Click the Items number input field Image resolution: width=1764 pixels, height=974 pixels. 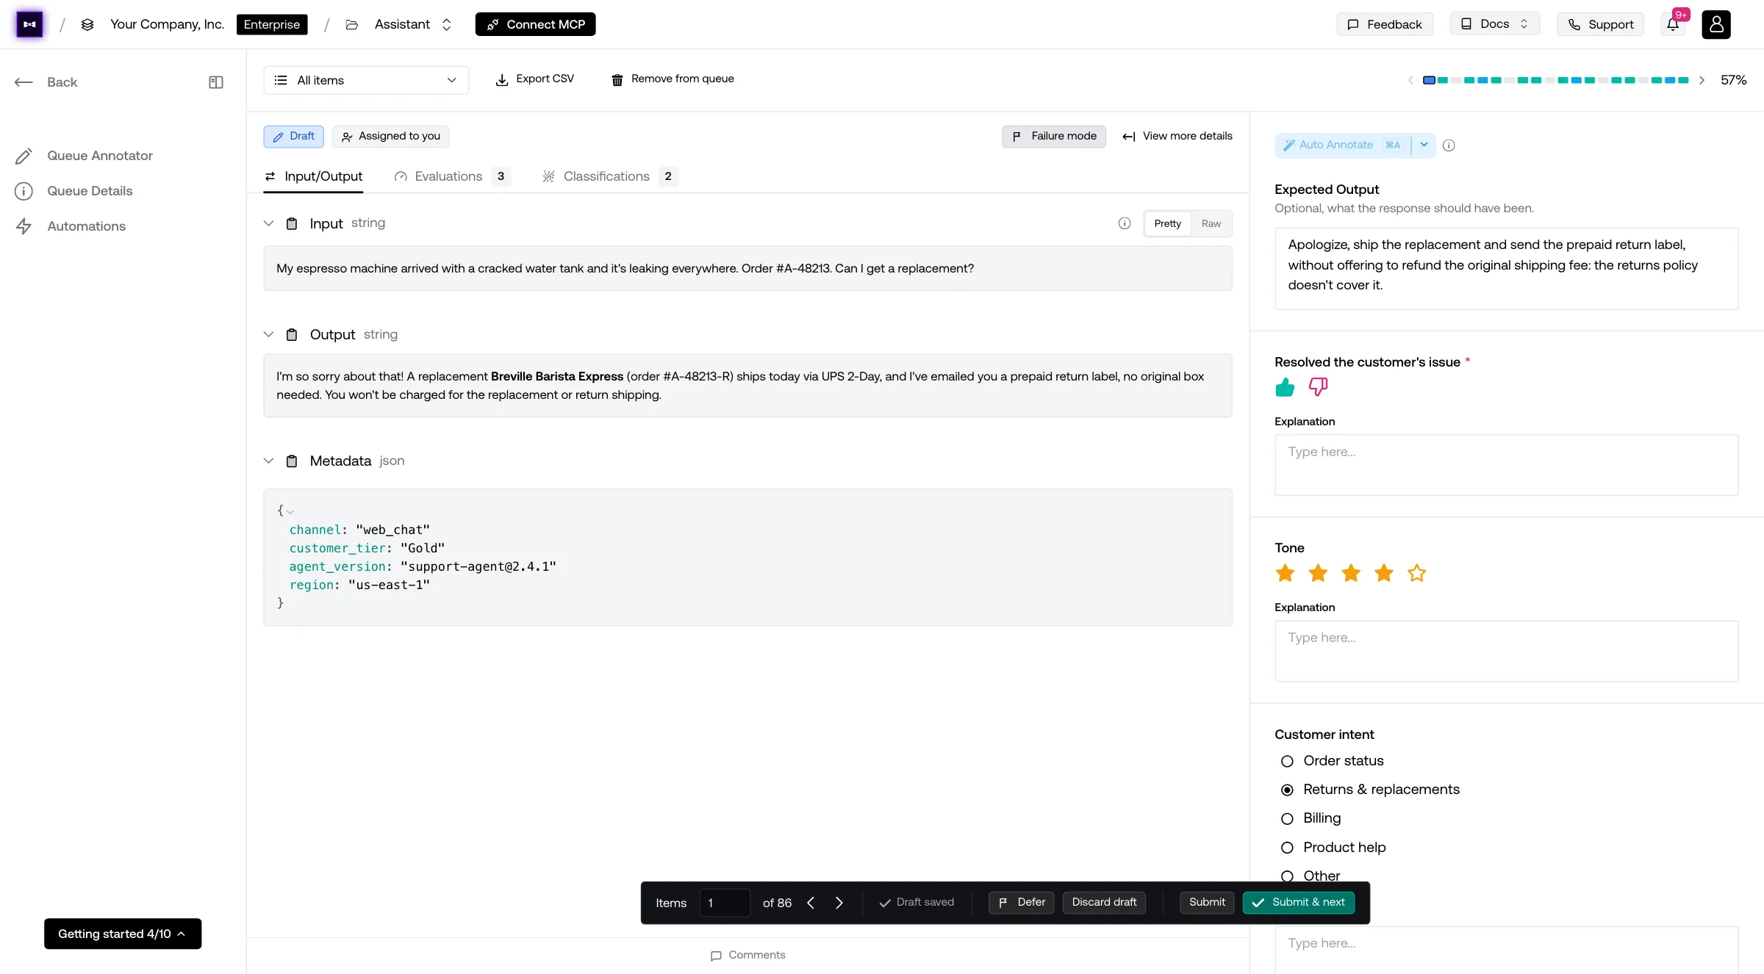click(725, 903)
